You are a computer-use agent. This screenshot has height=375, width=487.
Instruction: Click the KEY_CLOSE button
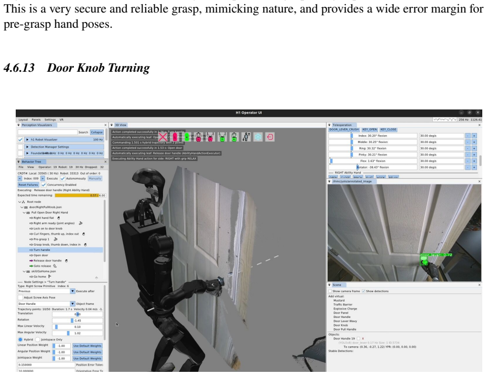[x=388, y=130]
